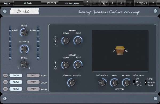The image size is (160, 104).
Task: Click the preset down arrow
Action: point(87,5)
